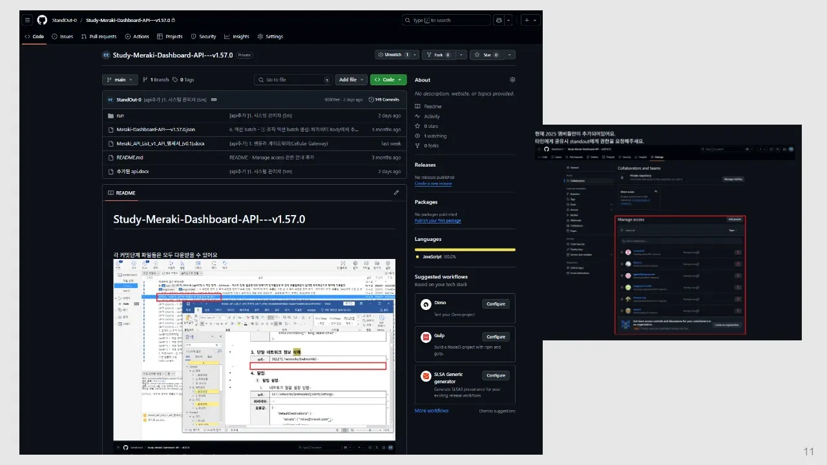This screenshot has width=827, height=465.
Task: Open the GitHub hamburger navigation menu
Action: pos(27,20)
